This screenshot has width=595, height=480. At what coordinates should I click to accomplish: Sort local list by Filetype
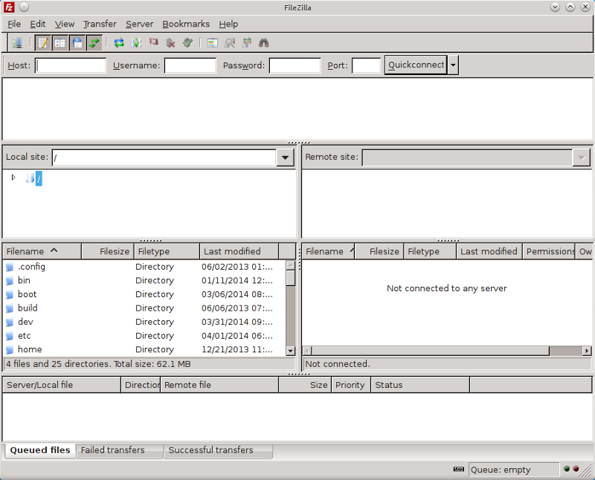click(167, 251)
